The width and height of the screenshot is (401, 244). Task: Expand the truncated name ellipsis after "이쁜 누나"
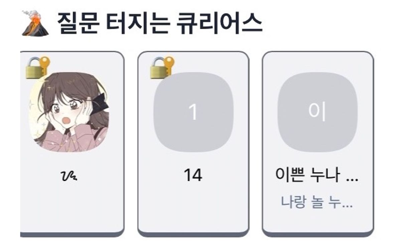(x=352, y=177)
